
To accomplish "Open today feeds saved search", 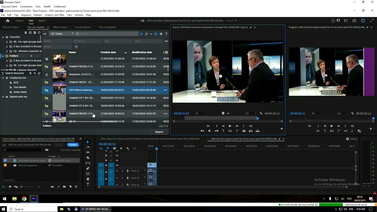I will click(x=20, y=92).
